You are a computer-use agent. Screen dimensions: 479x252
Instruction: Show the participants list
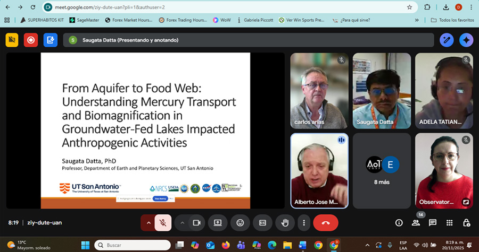coord(416,223)
